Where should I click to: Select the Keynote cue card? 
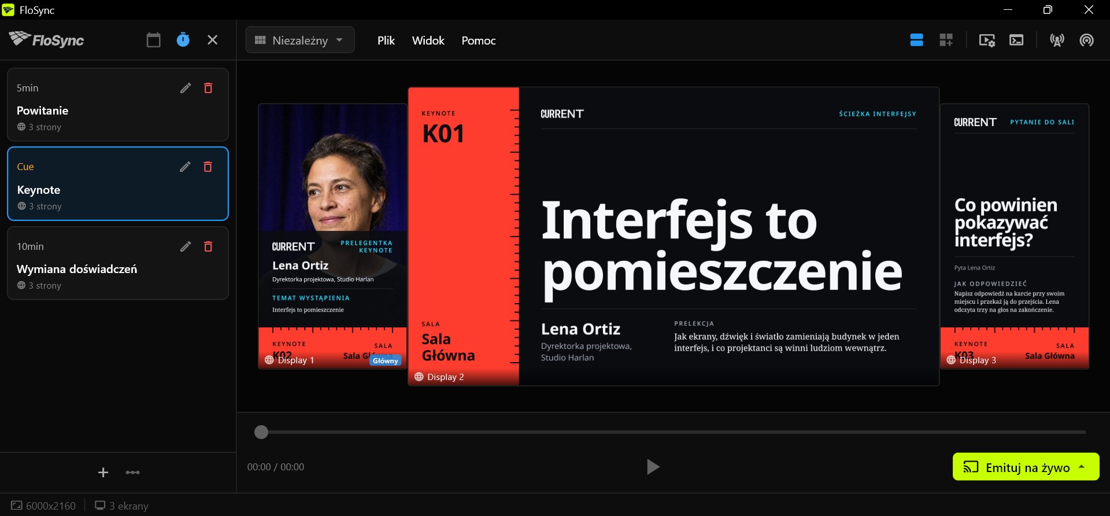pyautogui.click(x=118, y=184)
